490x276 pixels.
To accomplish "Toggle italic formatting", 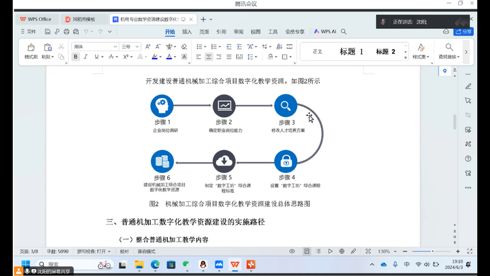I will tap(86, 57).
